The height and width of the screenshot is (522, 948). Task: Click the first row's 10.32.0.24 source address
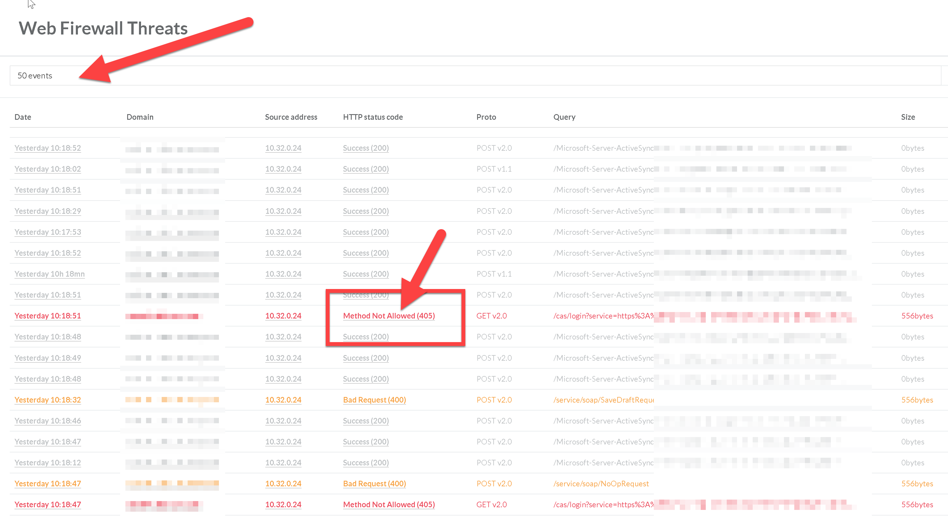pyautogui.click(x=283, y=148)
